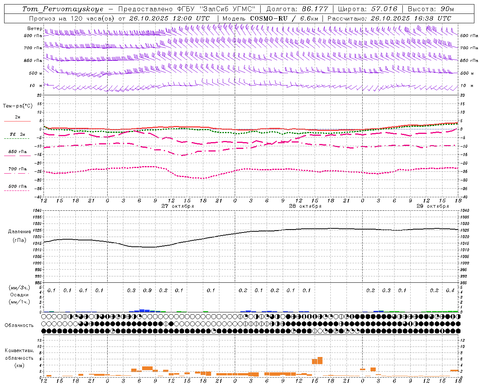Viewport: 480px width, 384px height.
Task: Click the latitude value 57.016
Action: pyautogui.click(x=384, y=9)
